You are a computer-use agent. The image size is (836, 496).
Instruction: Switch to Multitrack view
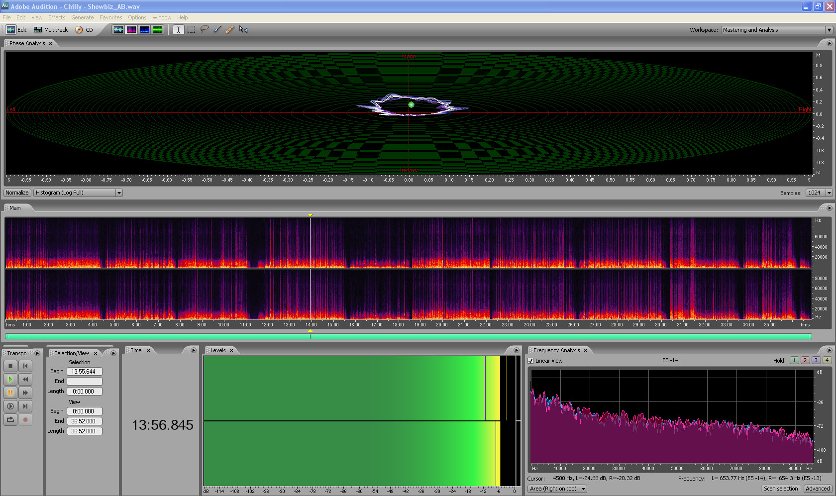coord(51,30)
